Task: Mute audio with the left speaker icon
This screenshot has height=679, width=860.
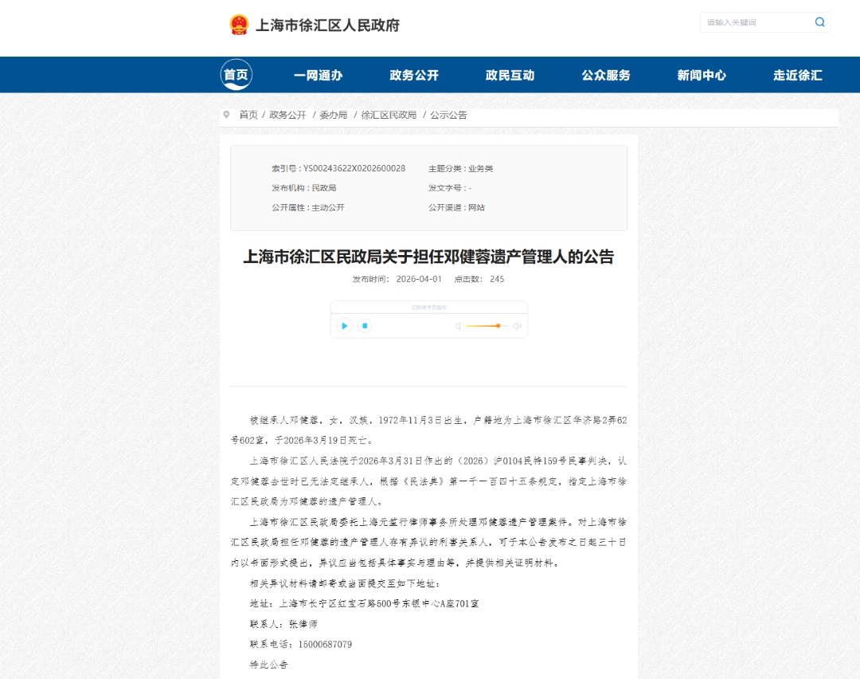Action: [458, 326]
